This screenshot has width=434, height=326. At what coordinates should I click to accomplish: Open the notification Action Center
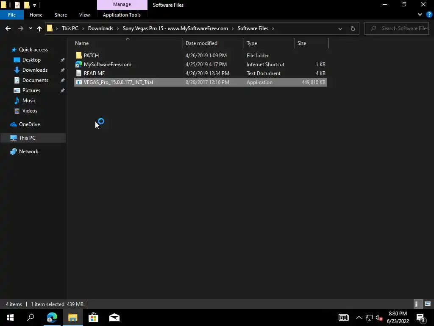click(x=421, y=318)
